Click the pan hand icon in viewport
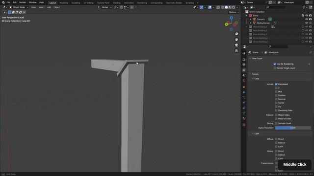Viewport: 314px width, 176px height. coord(236,40)
